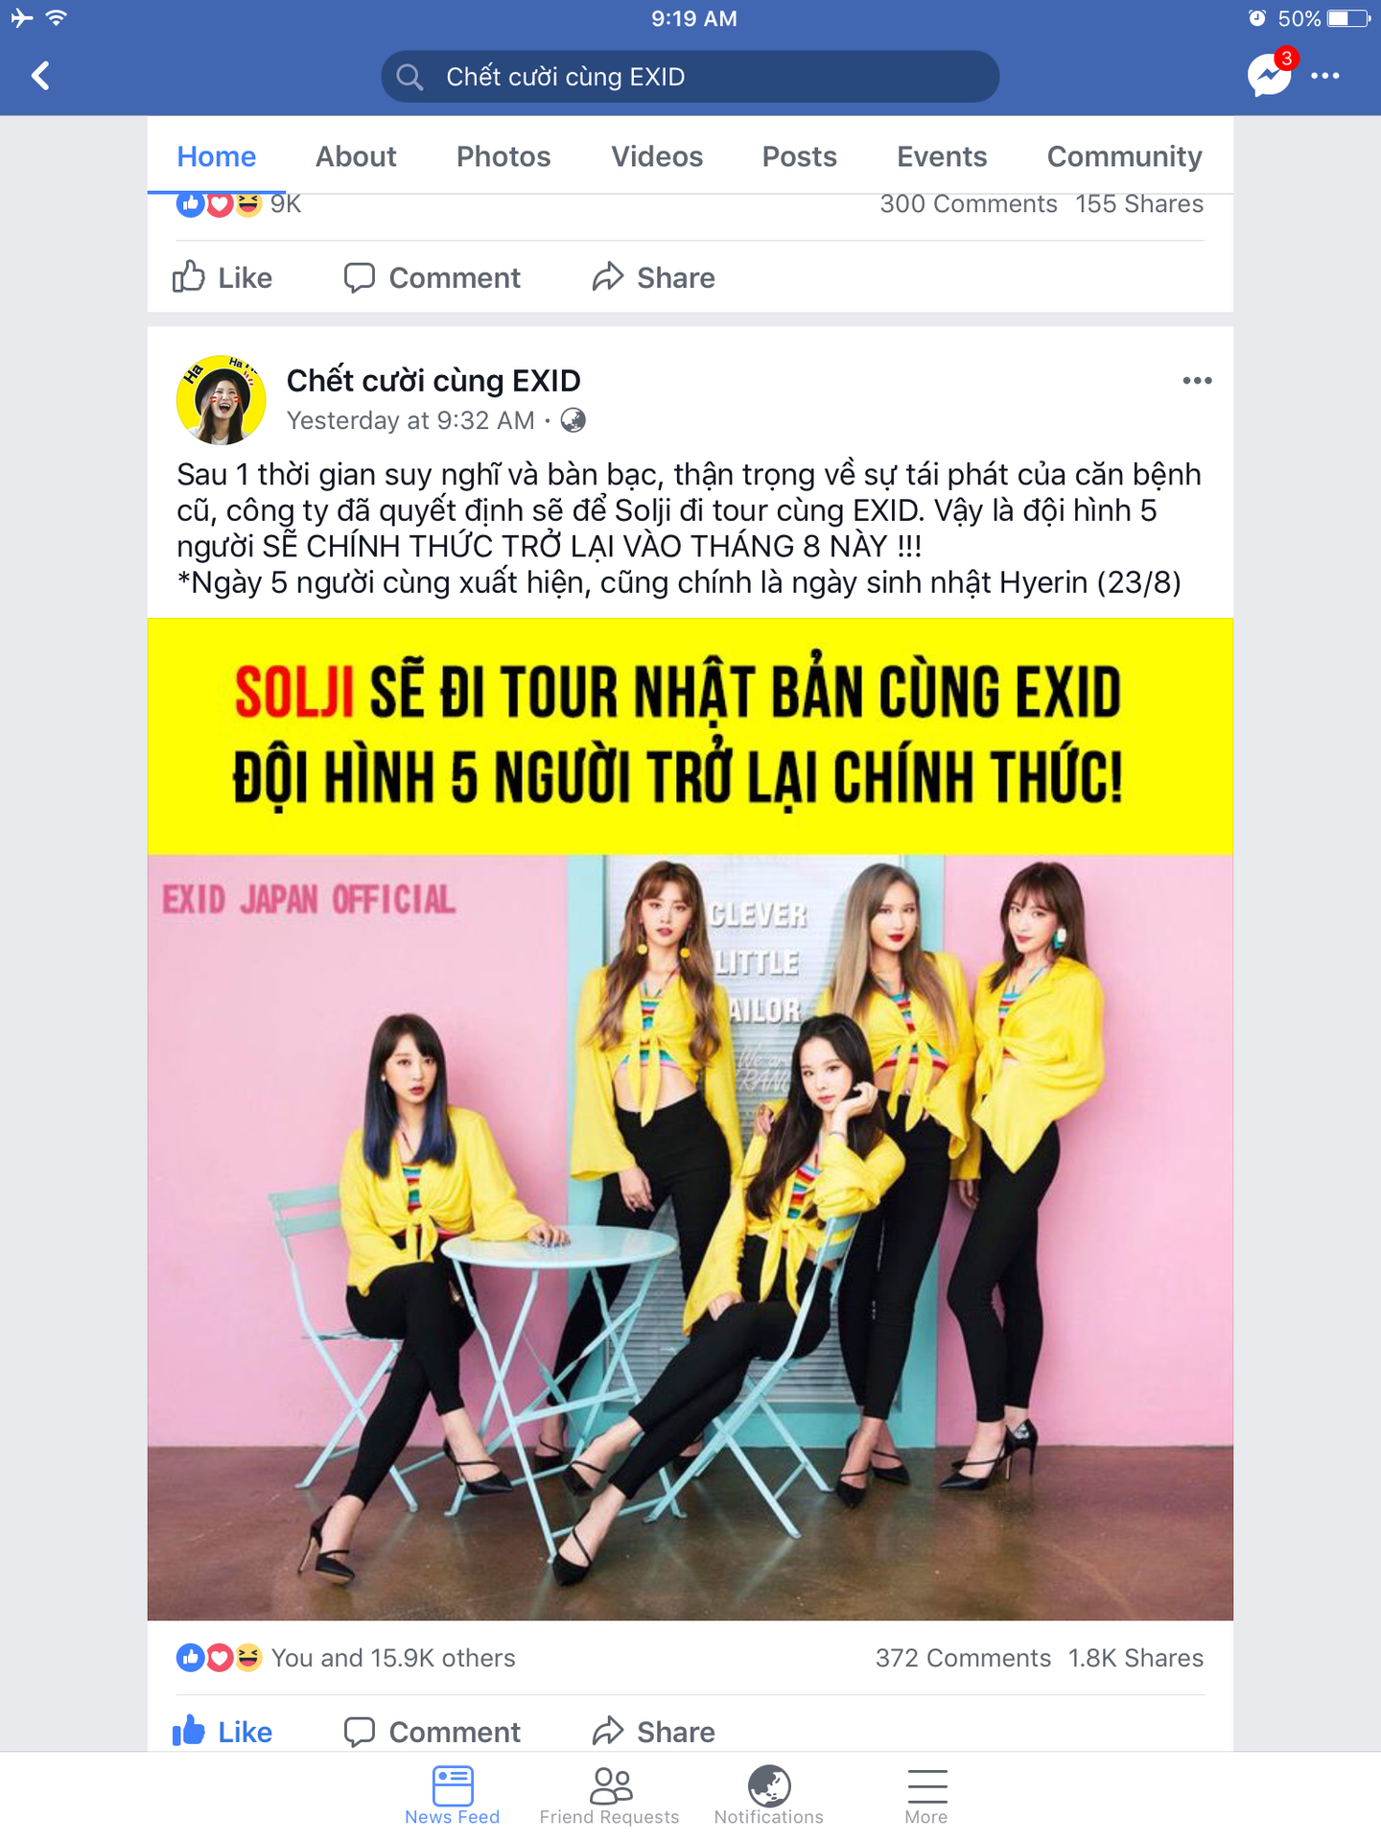
Task: View the 372 Comments link
Action: tap(963, 1658)
